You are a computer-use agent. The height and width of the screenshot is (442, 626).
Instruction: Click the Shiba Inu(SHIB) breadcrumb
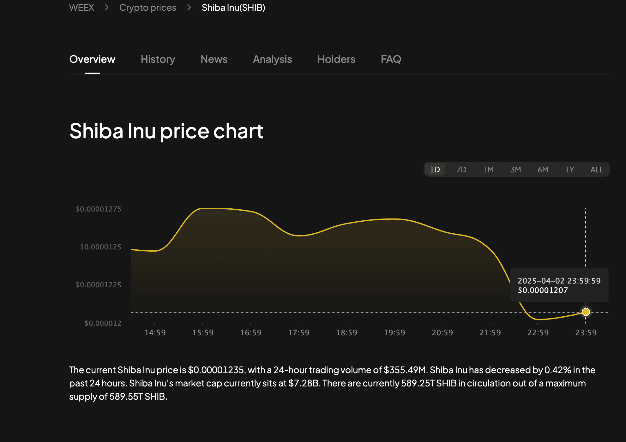(x=233, y=8)
